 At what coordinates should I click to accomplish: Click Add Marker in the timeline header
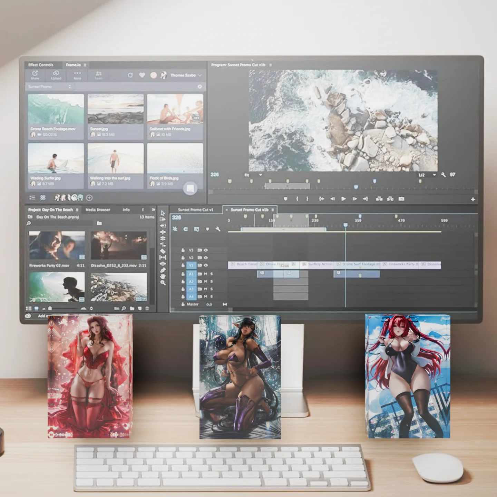click(x=207, y=229)
